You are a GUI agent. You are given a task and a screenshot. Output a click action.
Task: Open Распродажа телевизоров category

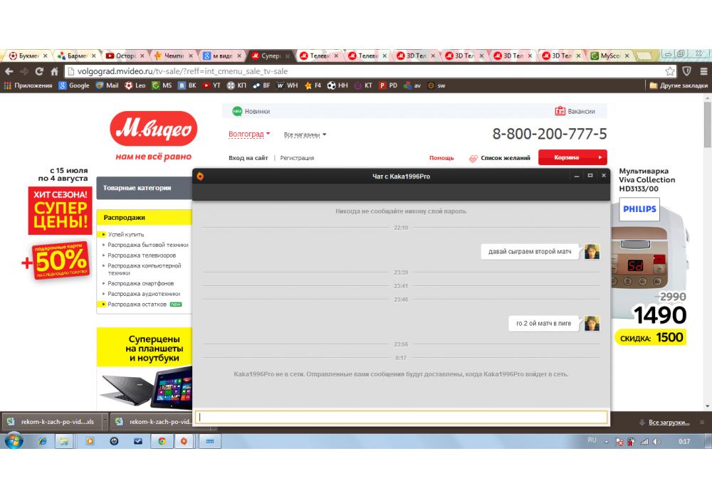[142, 255]
